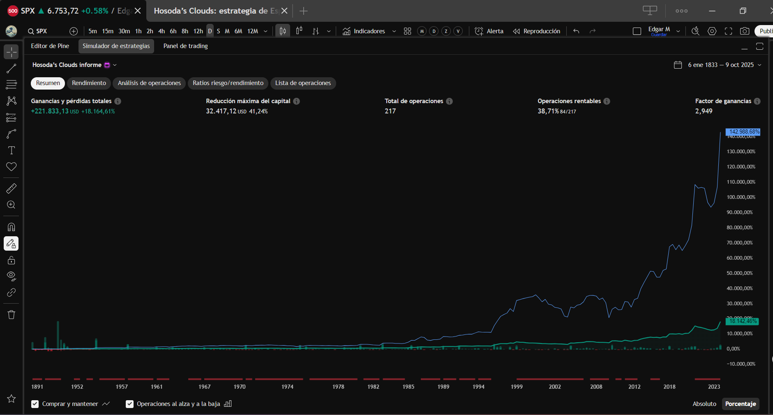
Task: Select the ruler measure tool
Action: coord(11,189)
